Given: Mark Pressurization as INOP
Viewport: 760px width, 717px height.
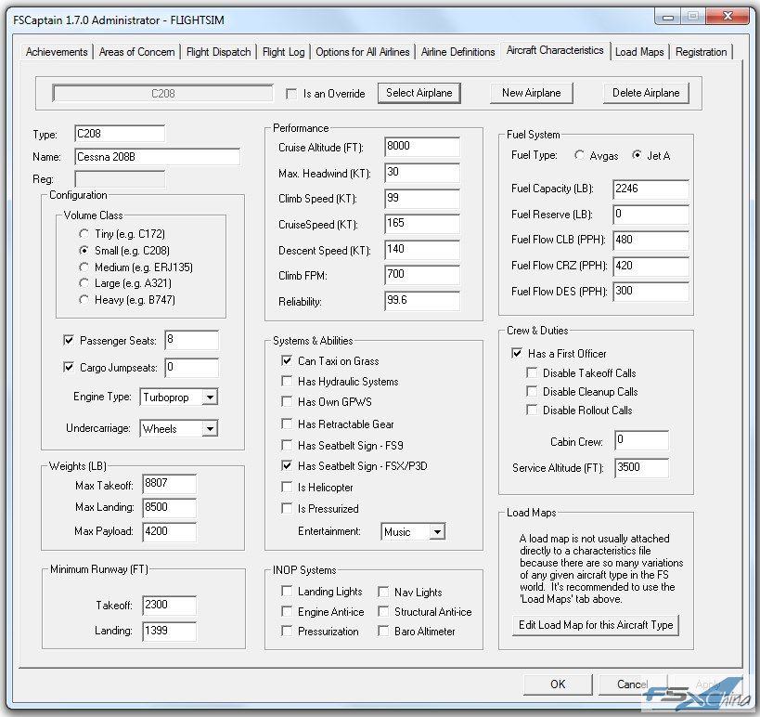Looking at the screenshot, I should pos(287,632).
